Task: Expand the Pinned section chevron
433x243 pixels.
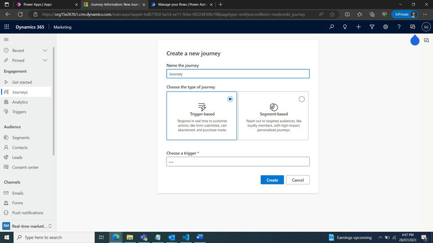Action: point(45,60)
